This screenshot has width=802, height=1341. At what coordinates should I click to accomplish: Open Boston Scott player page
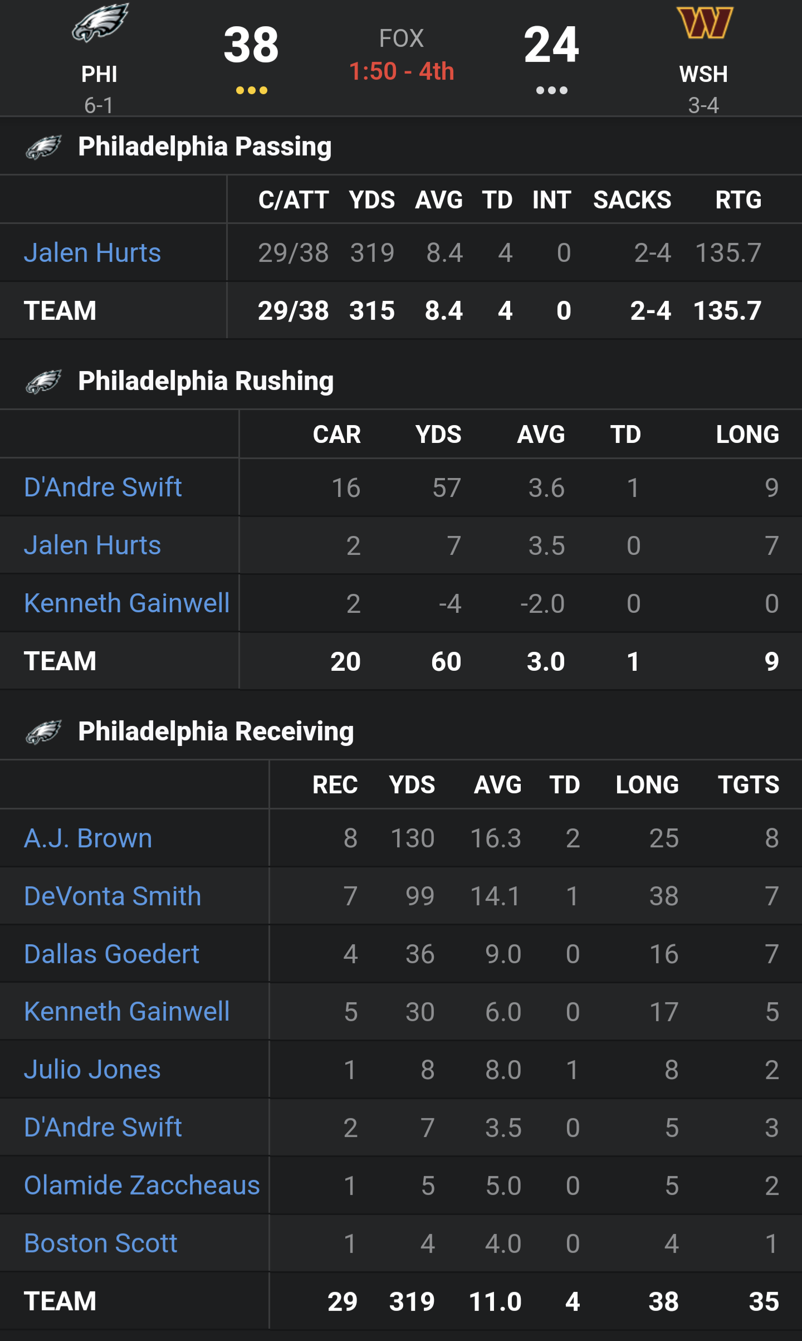(x=101, y=1244)
